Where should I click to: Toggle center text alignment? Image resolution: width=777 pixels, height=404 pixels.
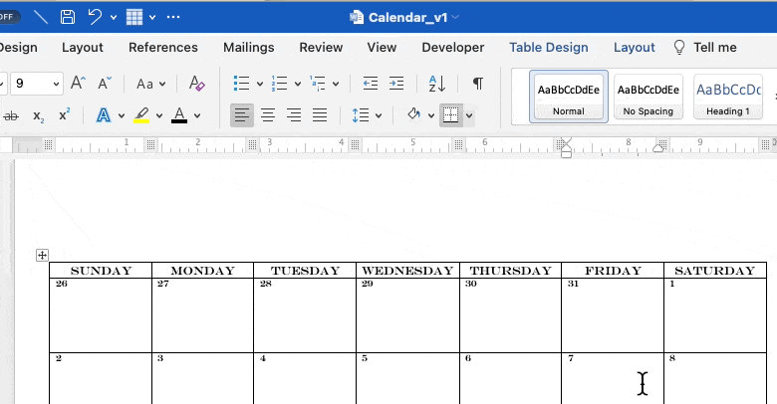[x=268, y=115]
